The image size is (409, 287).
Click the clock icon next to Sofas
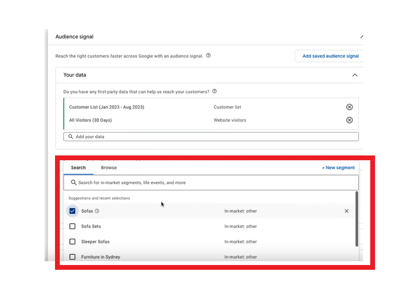point(97,211)
